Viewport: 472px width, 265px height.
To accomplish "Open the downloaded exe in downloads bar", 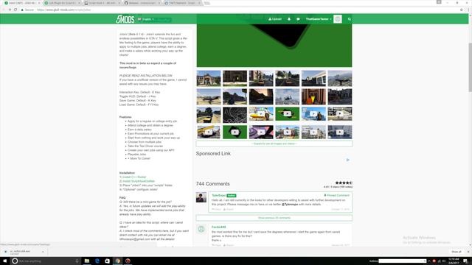I will click(20, 252).
